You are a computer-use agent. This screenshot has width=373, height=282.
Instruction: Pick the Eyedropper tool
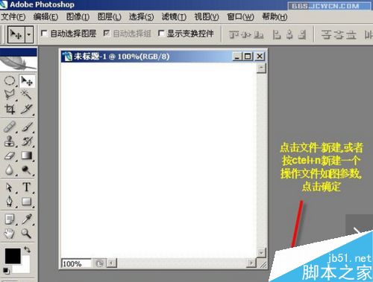tap(26, 219)
